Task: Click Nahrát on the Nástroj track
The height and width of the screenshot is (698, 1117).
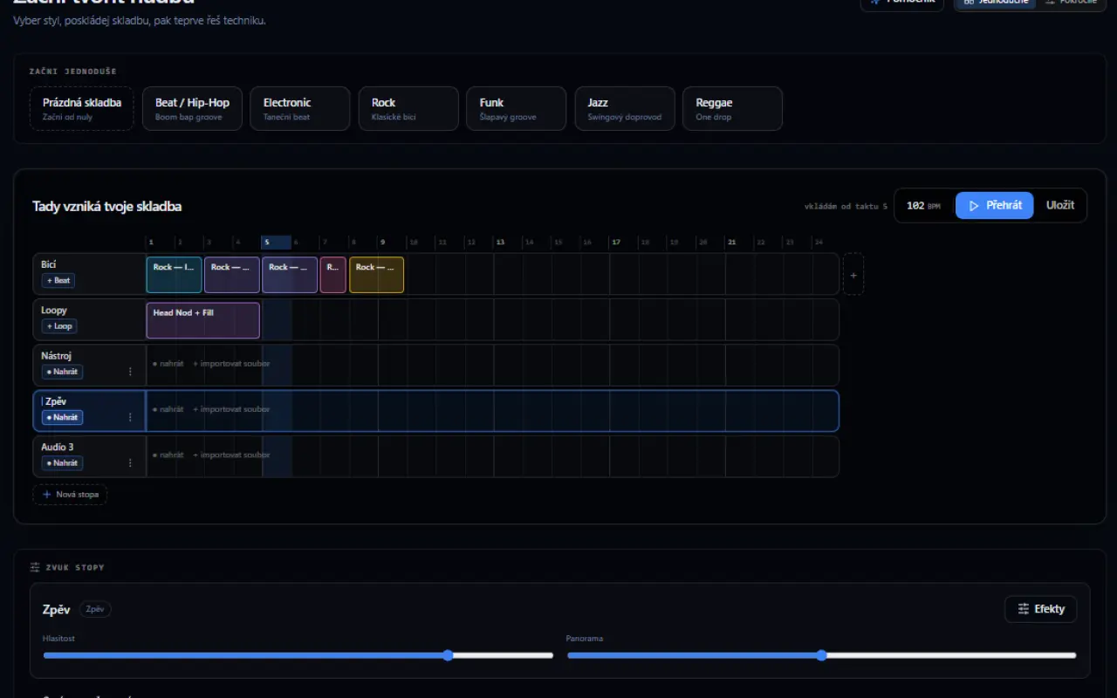Action: 62,372
